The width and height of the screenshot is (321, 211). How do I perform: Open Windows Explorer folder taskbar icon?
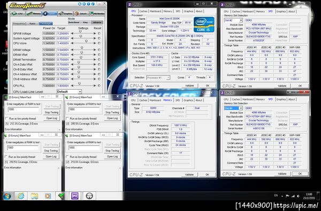click(x=34, y=196)
